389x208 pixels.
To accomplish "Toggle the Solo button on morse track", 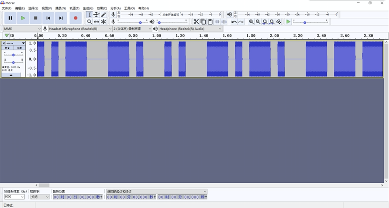I will (x=19, y=48).
